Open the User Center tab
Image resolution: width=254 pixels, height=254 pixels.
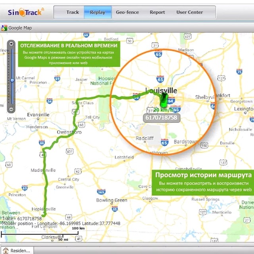click(190, 12)
